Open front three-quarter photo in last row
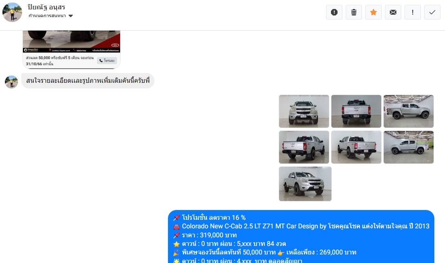 click(x=305, y=184)
